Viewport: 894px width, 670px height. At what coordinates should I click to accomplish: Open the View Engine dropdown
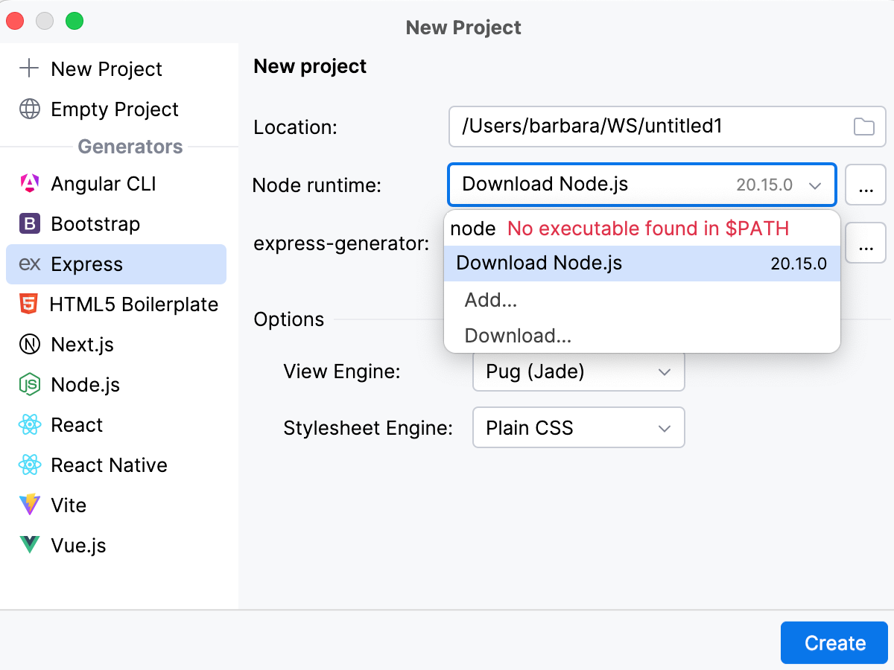579,371
